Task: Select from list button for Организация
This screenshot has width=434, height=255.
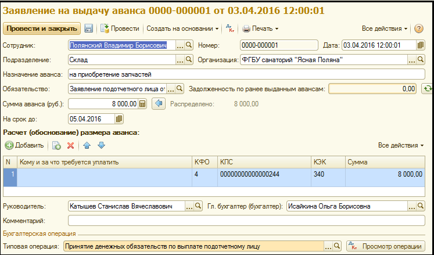Action: [411, 59]
